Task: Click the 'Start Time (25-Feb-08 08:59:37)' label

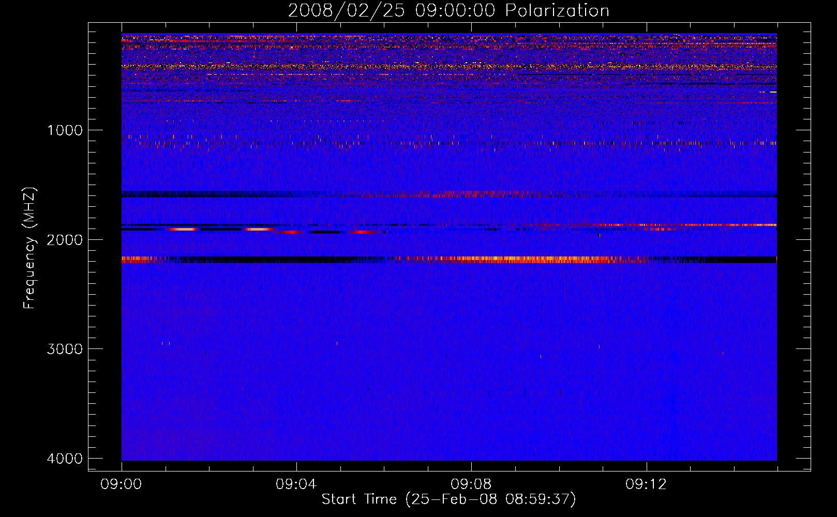Action: (449, 499)
